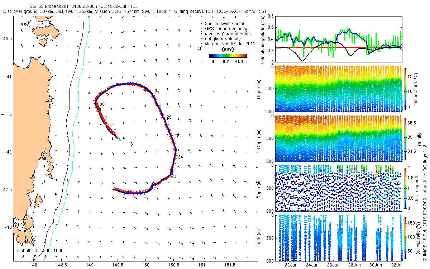Click the salinity depth-section plot
This screenshot has width=430, height=269.
click(338, 138)
